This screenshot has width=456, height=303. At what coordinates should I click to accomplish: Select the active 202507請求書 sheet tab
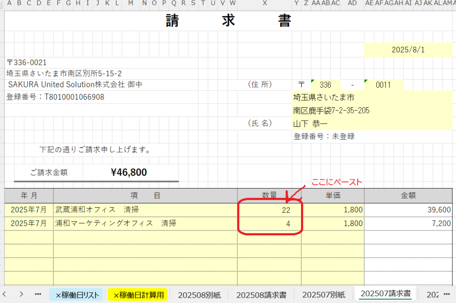point(386,294)
